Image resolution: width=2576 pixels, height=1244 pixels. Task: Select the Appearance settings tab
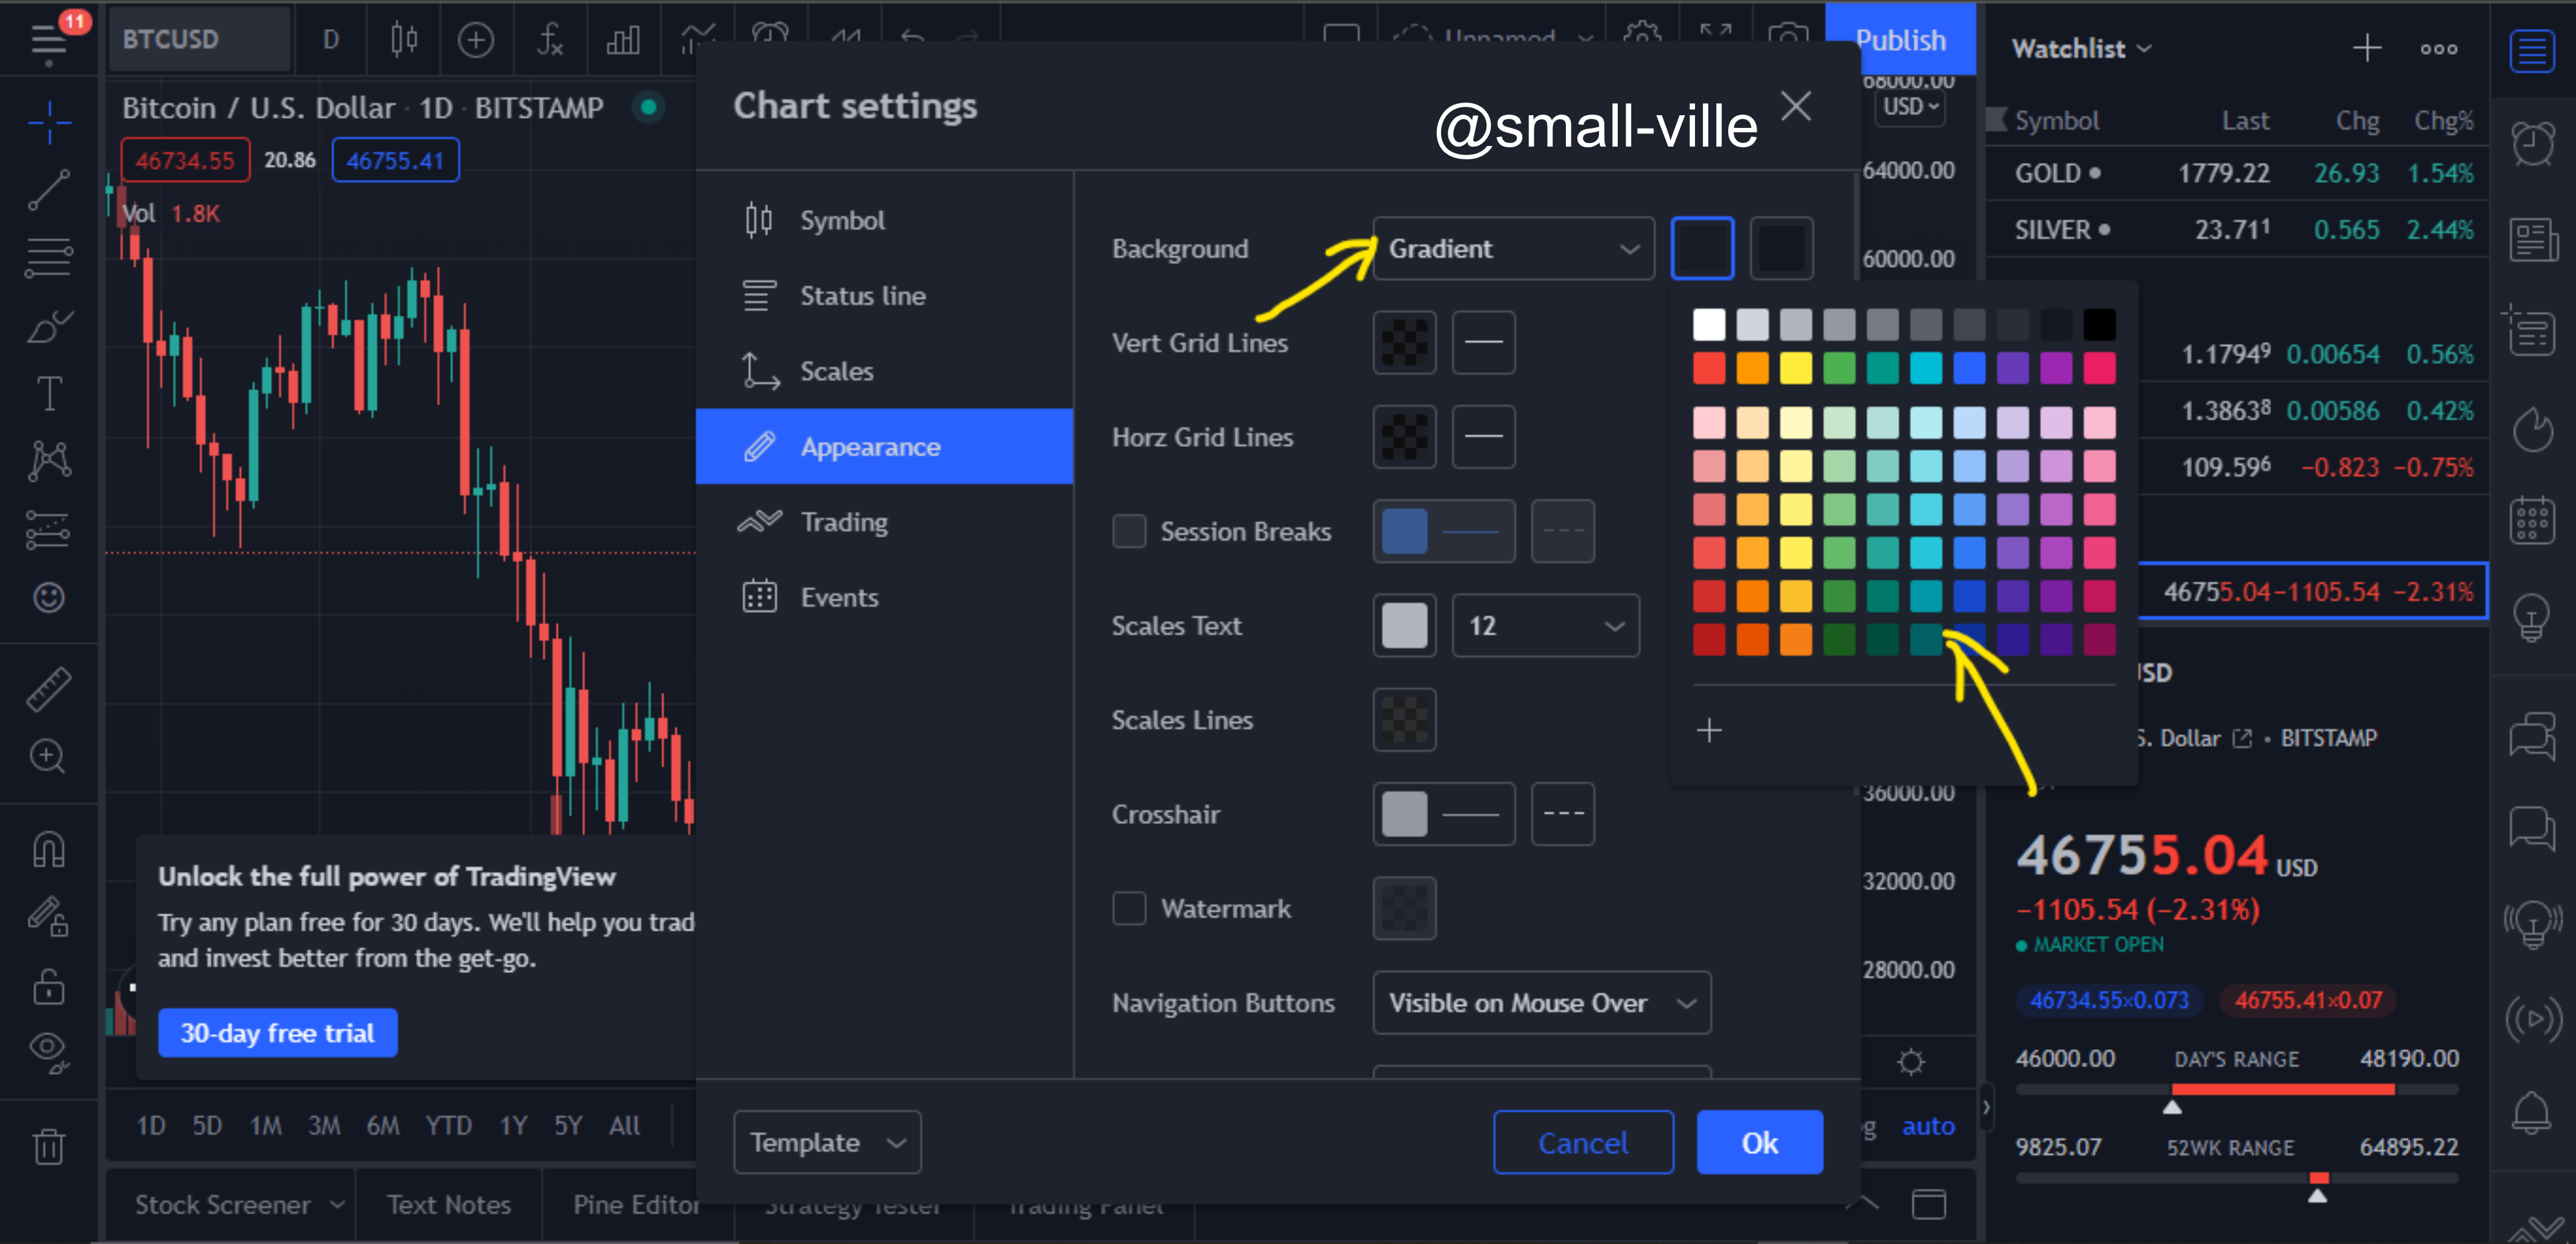point(884,446)
